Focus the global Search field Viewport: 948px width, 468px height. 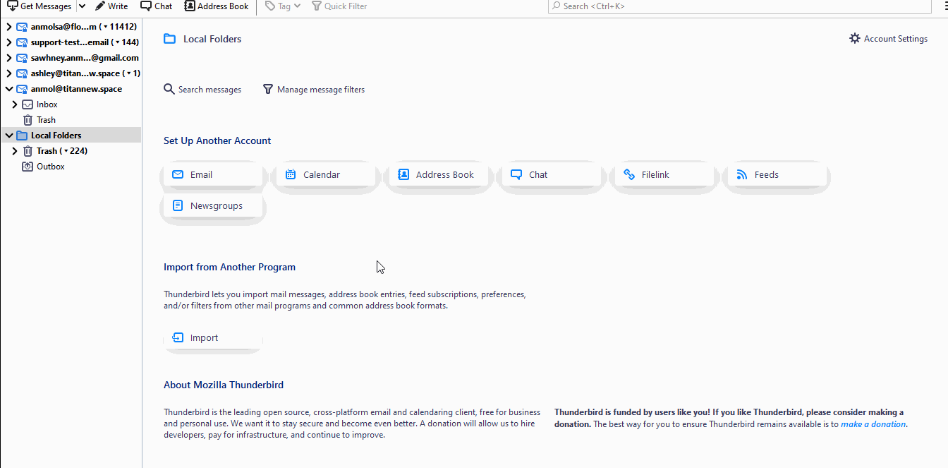(739, 6)
